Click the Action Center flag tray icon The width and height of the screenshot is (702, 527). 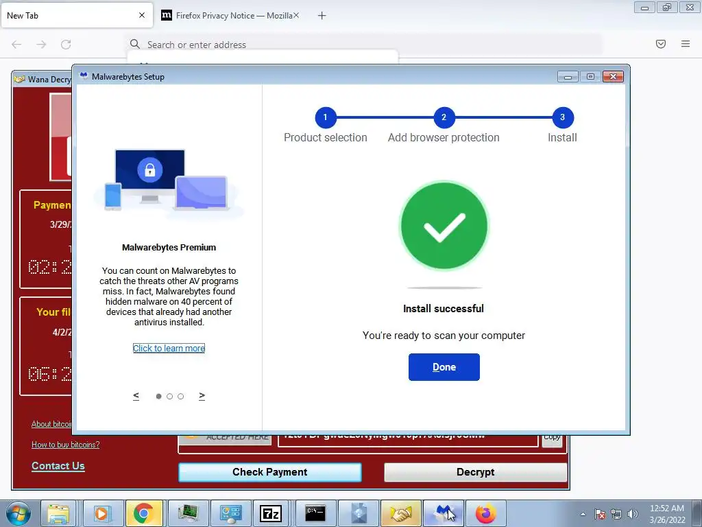[x=600, y=514]
